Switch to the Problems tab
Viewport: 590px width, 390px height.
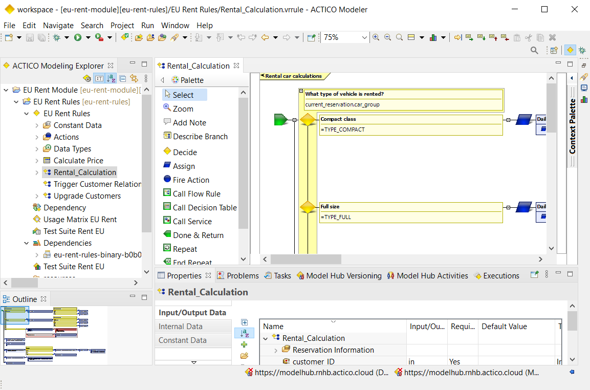237,275
